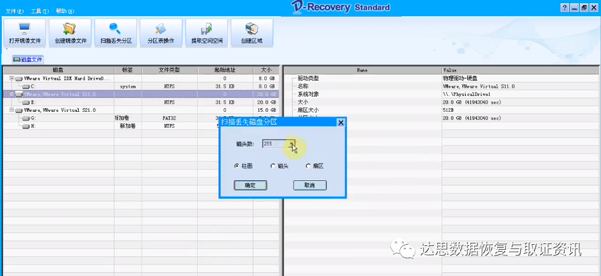This screenshot has width=601, height=276.
Task: Click the G: drive icon
Action: tap(26, 118)
